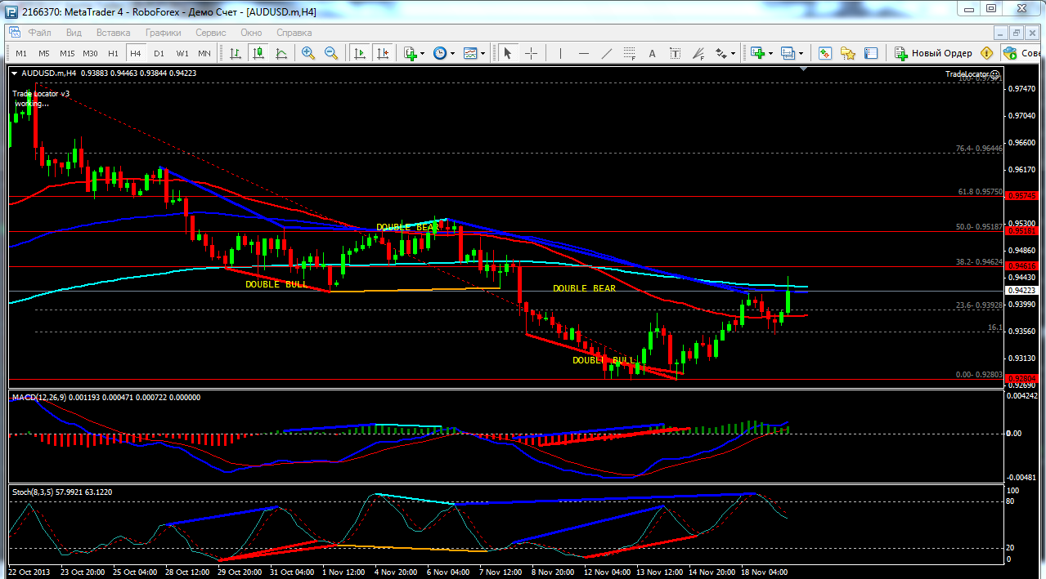Open the Navigator favorites panel
Image resolution: width=1046 pixels, height=579 pixels.
tap(848, 53)
